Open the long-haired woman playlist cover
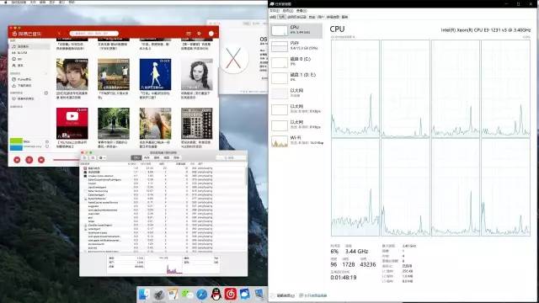Image resolution: width=539 pixels, height=303 pixels. pyautogui.click(x=155, y=124)
